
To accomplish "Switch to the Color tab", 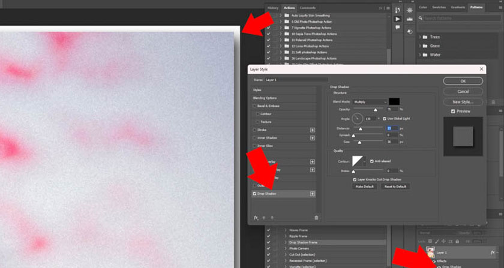I will pos(423,7).
